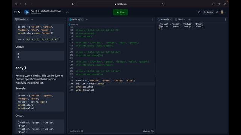Screen dimensions: 241x135
Task: Go back with the browser back arrow
Action: tap(26, 4)
